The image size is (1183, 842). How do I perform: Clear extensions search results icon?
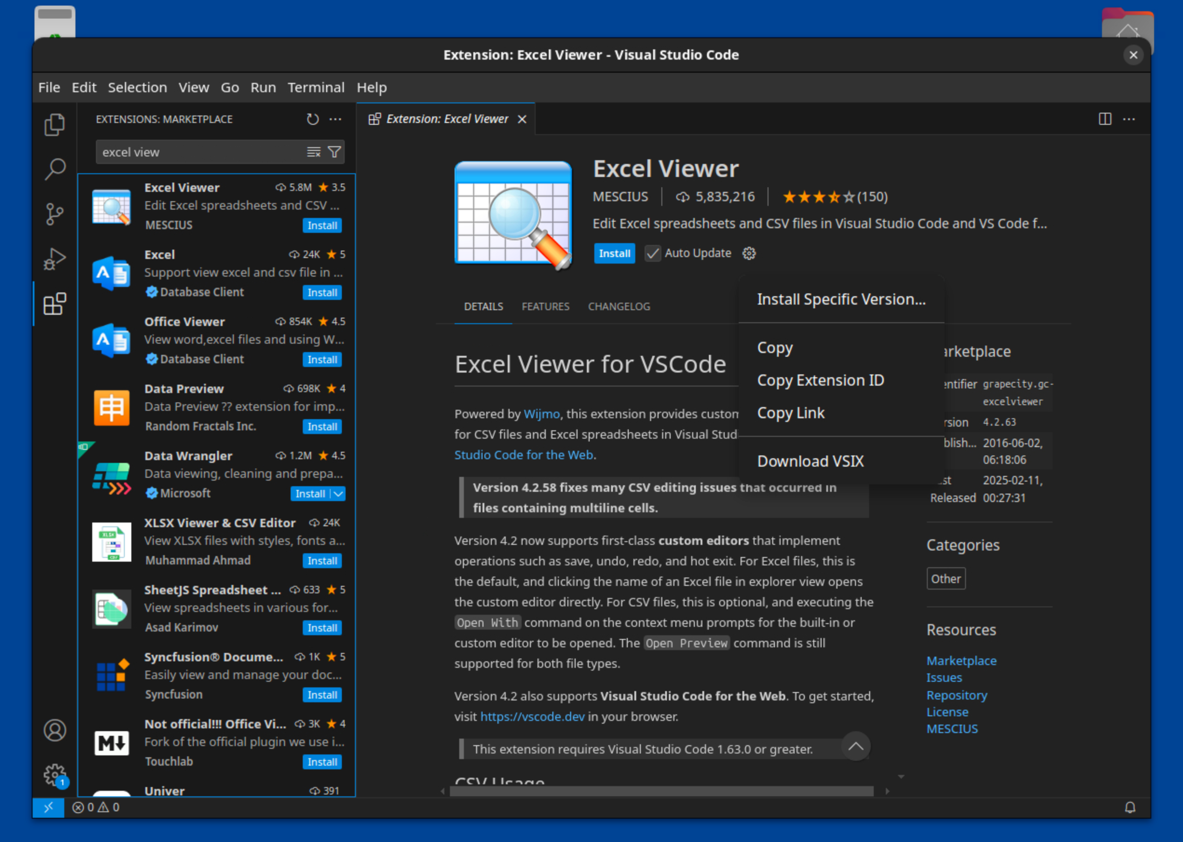click(x=313, y=152)
